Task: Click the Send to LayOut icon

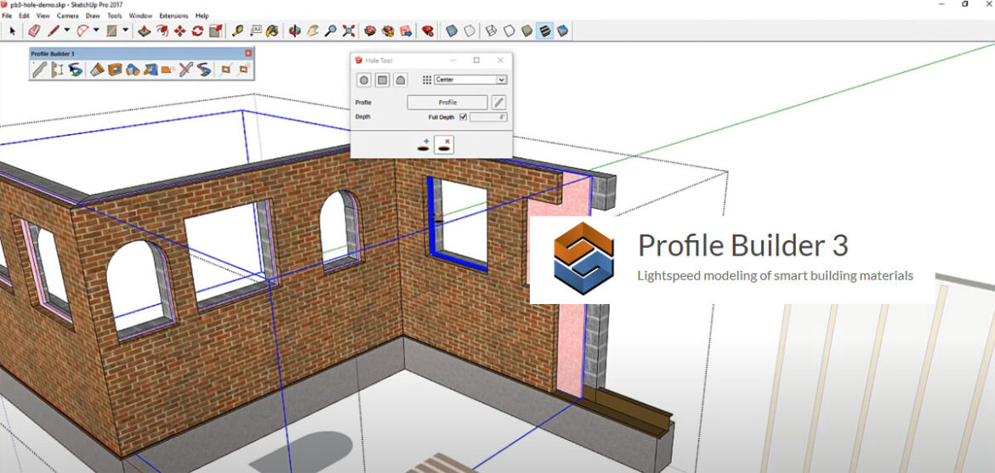Action: [407, 31]
